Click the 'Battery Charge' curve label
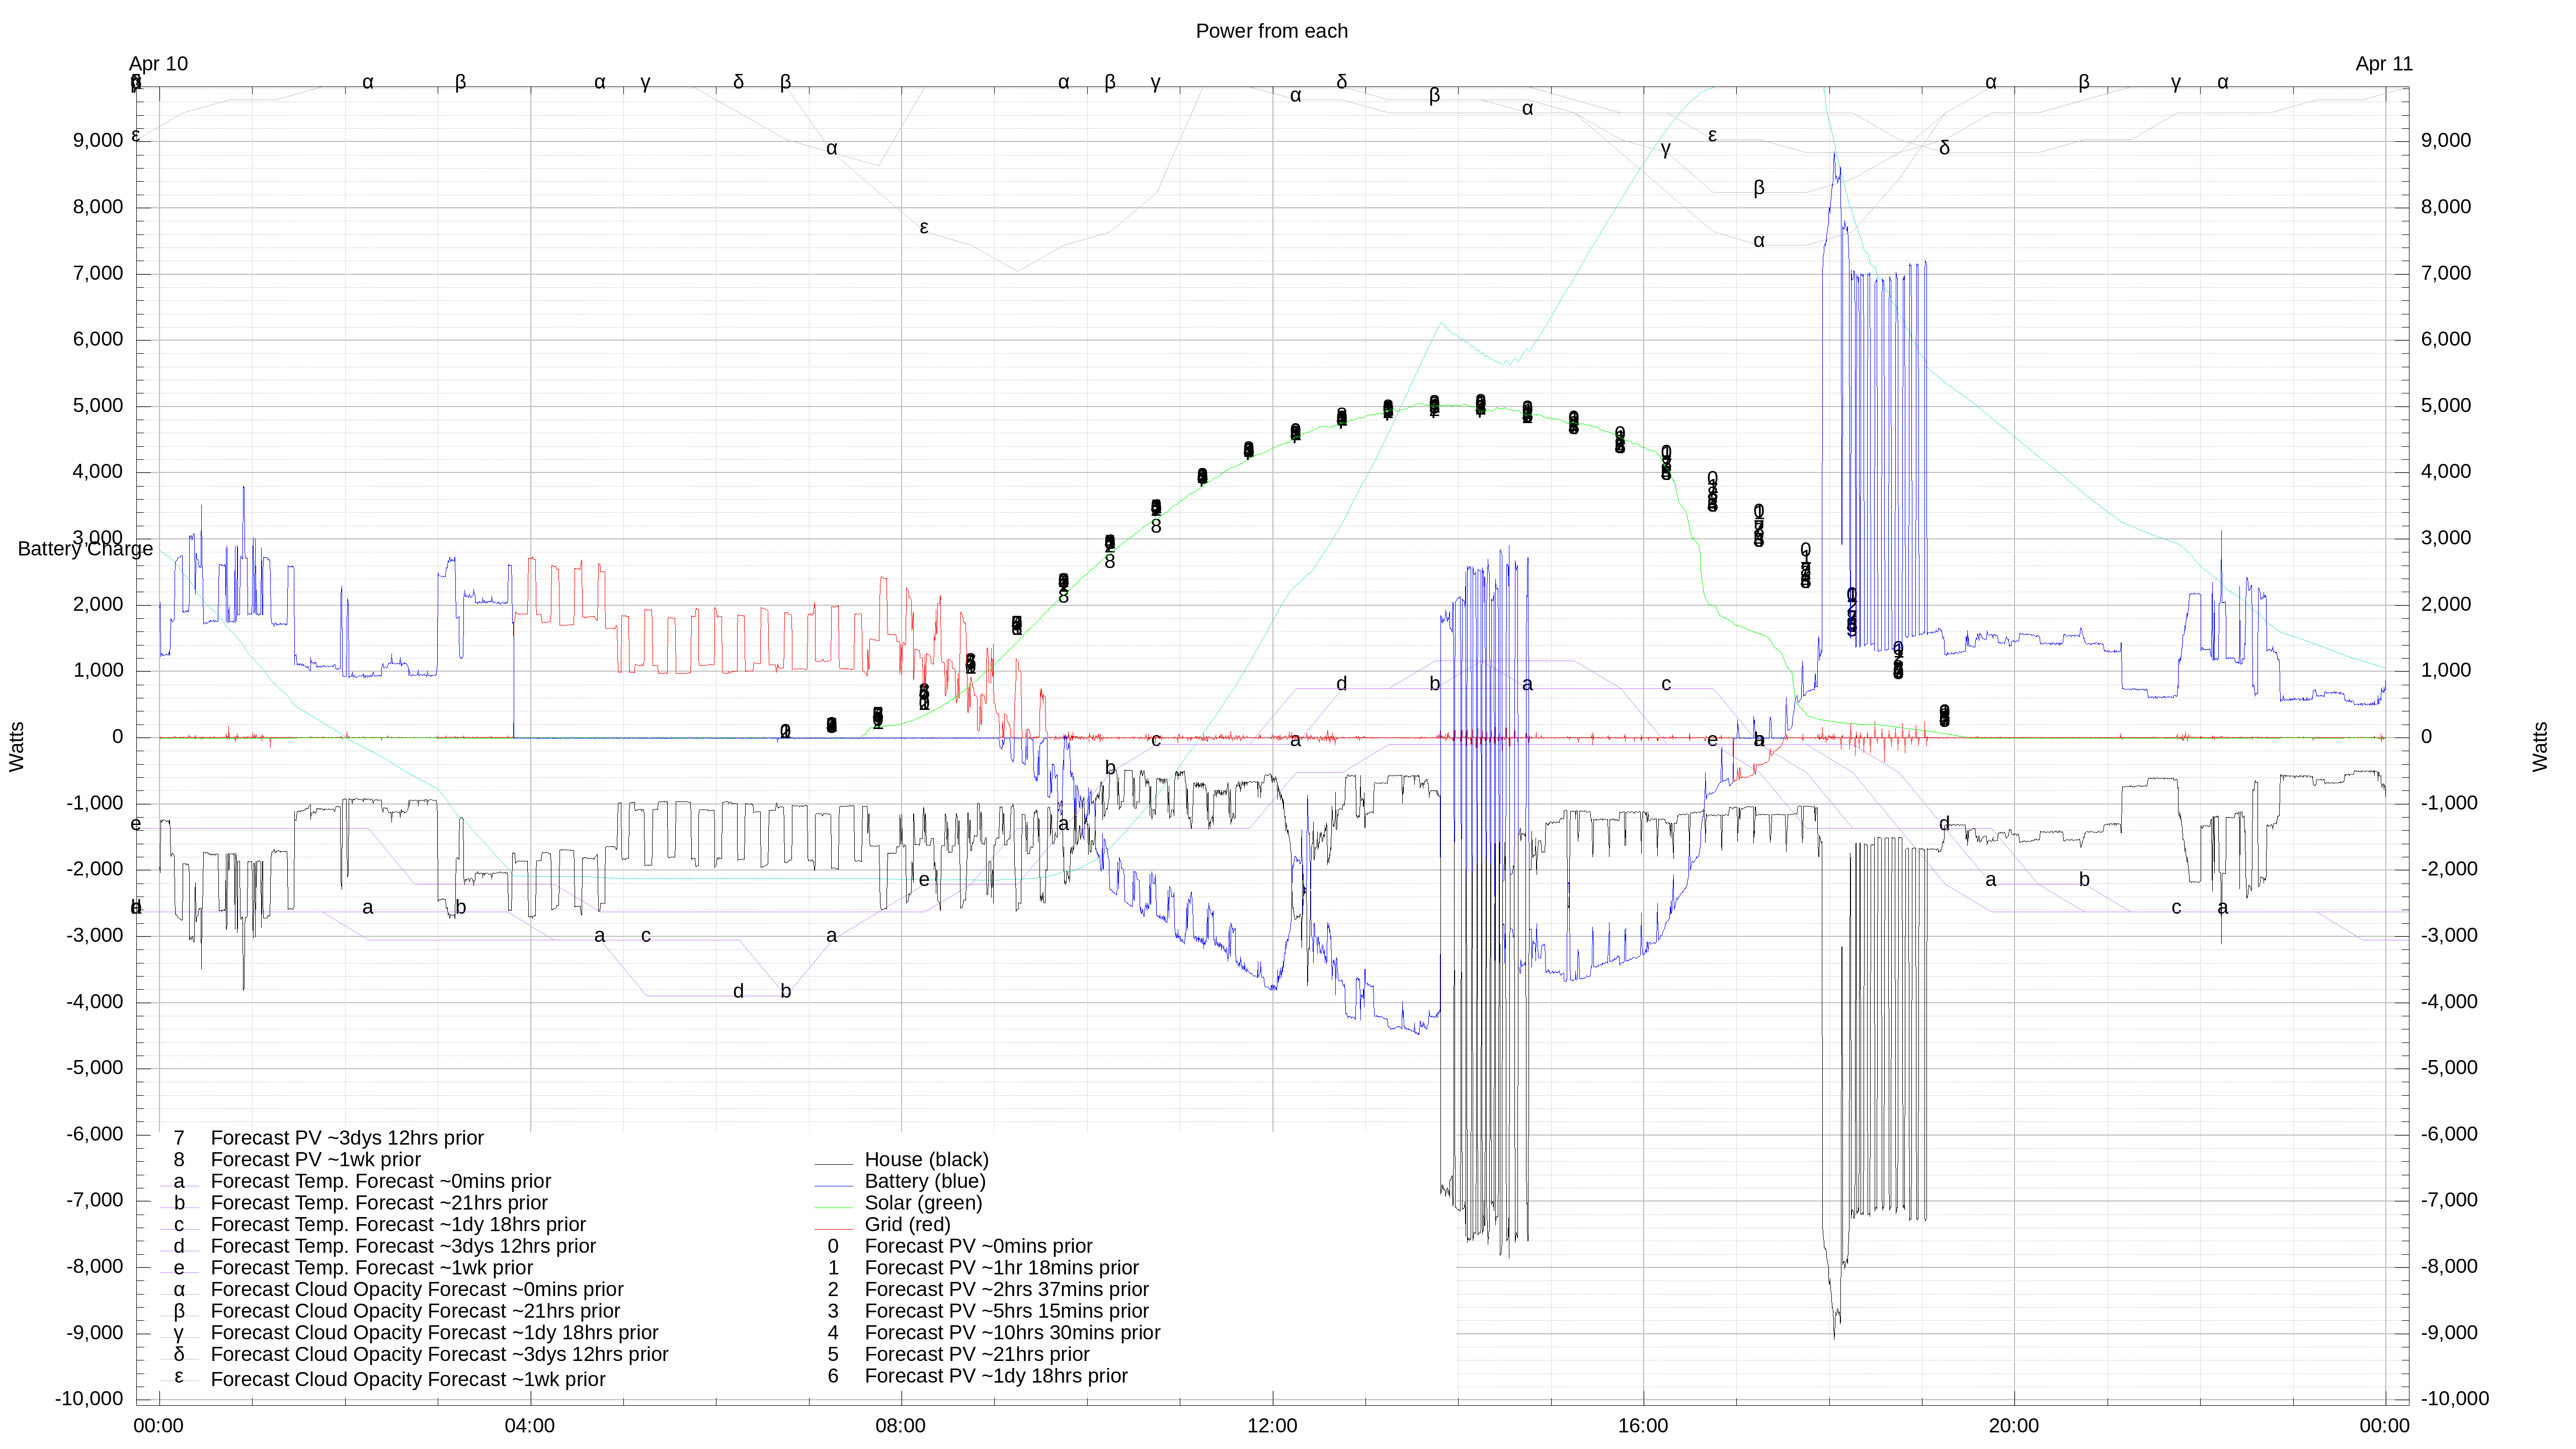2576x1449 pixels. tap(85, 549)
